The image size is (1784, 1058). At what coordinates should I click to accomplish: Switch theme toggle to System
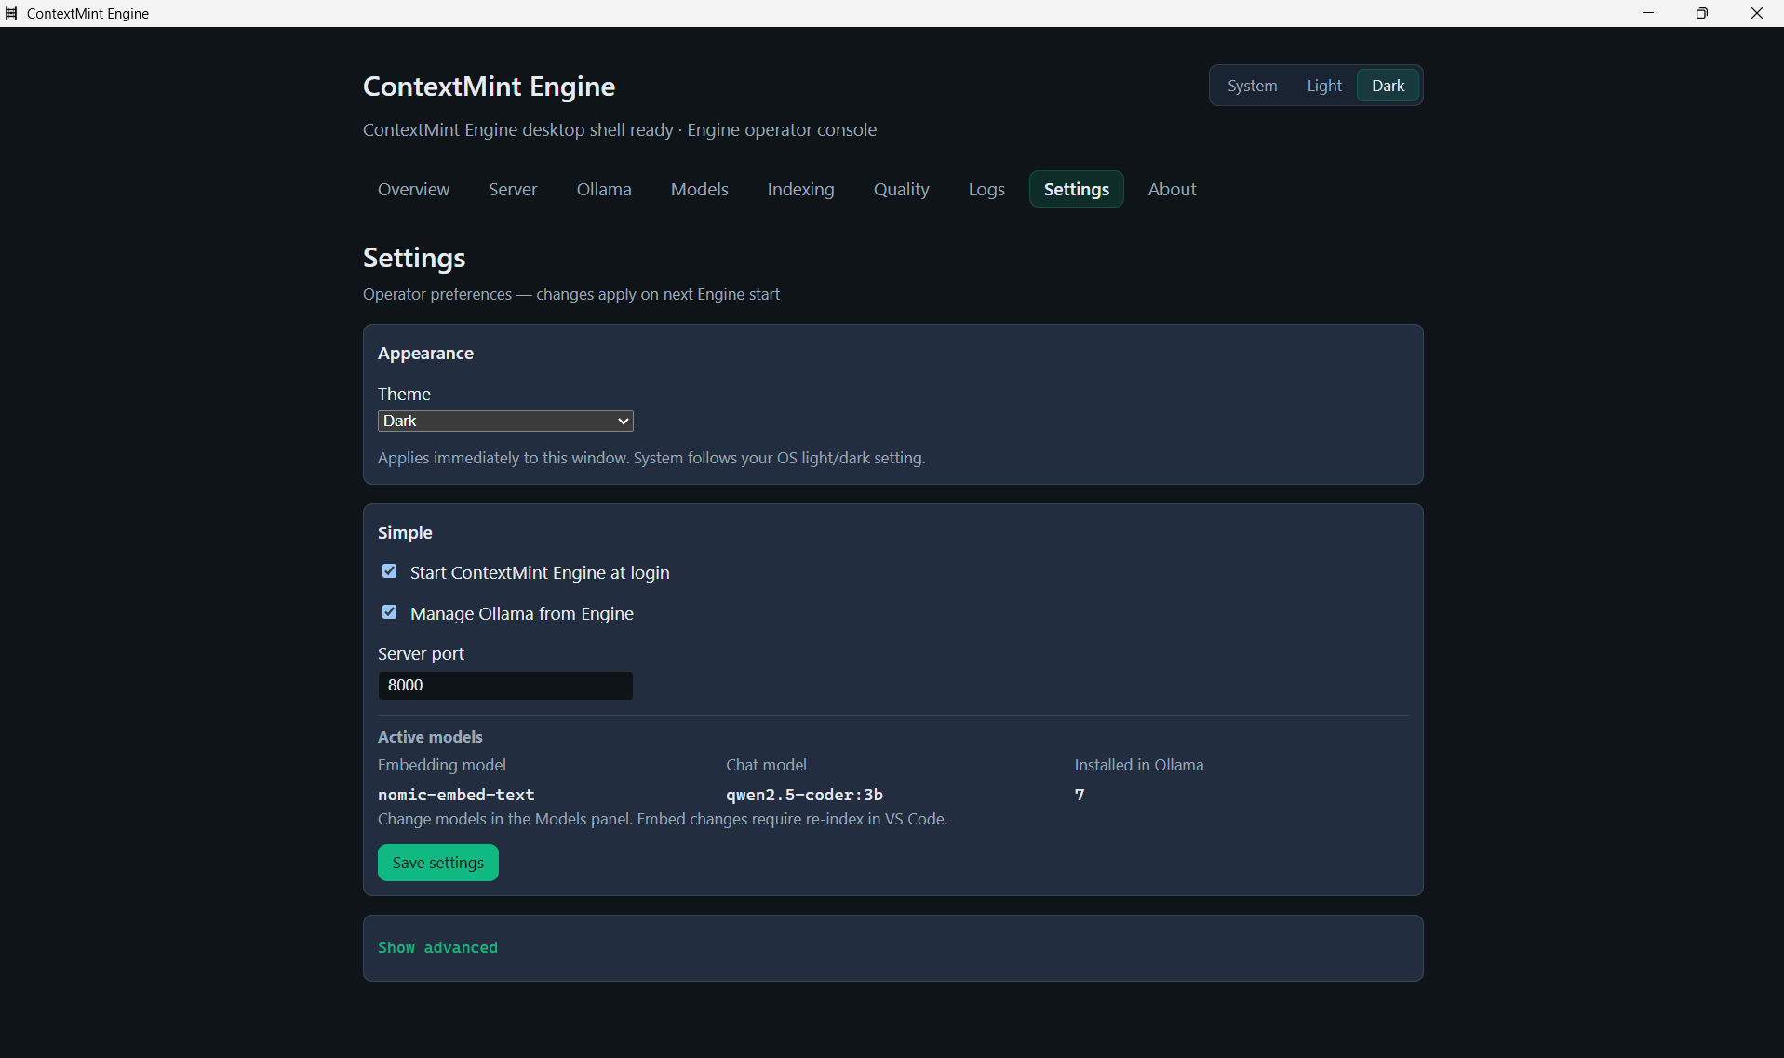pos(1252,86)
